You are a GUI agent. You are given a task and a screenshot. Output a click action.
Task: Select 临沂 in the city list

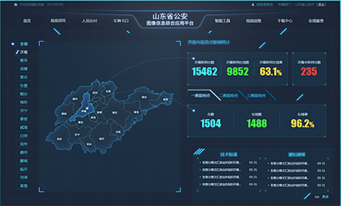[24, 169]
